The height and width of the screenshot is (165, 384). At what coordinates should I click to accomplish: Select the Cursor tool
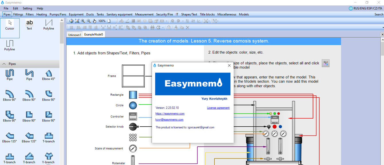(x=10, y=28)
